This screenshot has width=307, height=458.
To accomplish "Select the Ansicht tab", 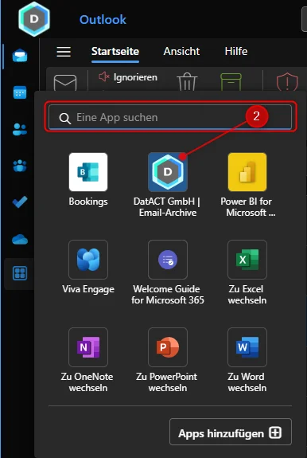I will [x=181, y=52].
